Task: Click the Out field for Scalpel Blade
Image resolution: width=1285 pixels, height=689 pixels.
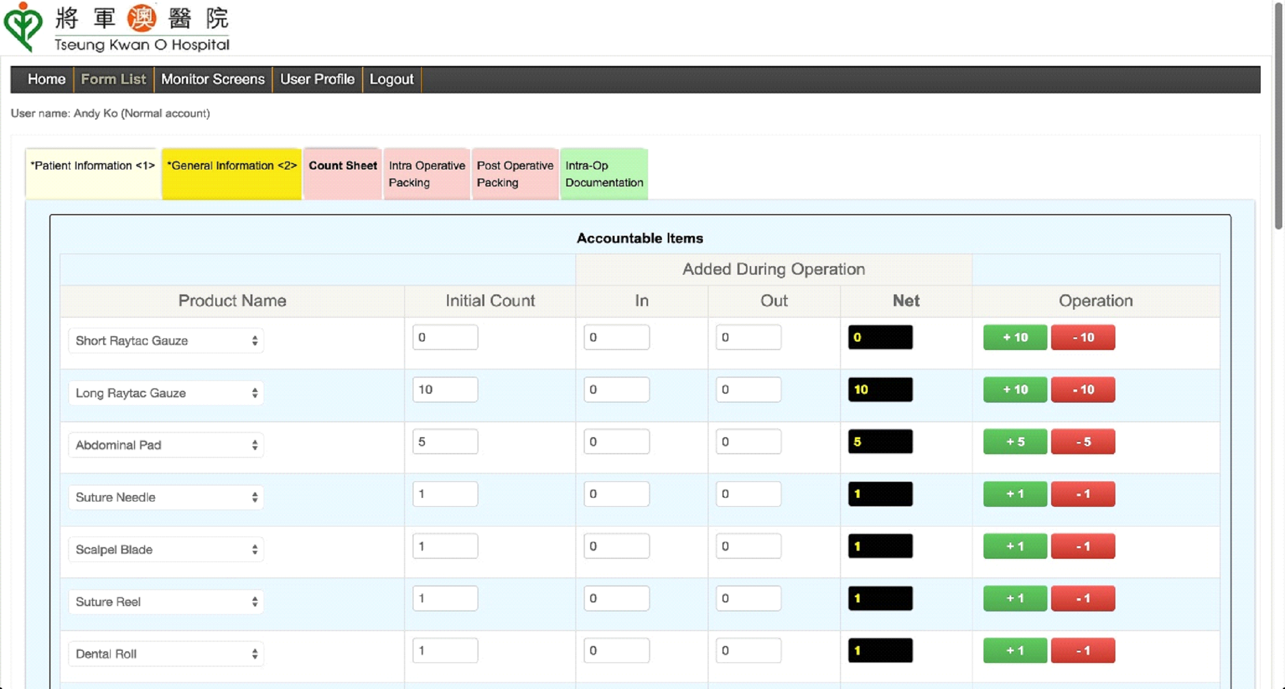Action: click(x=748, y=546)
